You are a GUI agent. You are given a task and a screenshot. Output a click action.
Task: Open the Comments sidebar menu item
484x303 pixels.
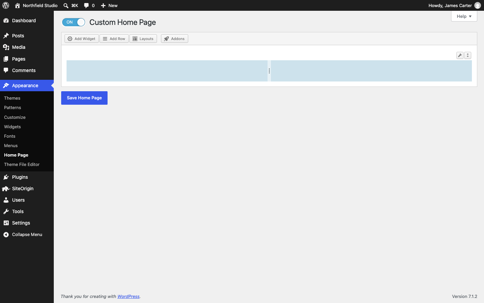(27, 70)
